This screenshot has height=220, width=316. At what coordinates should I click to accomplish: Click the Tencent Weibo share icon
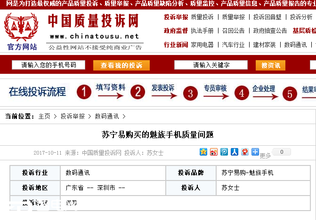pos(224,152)
